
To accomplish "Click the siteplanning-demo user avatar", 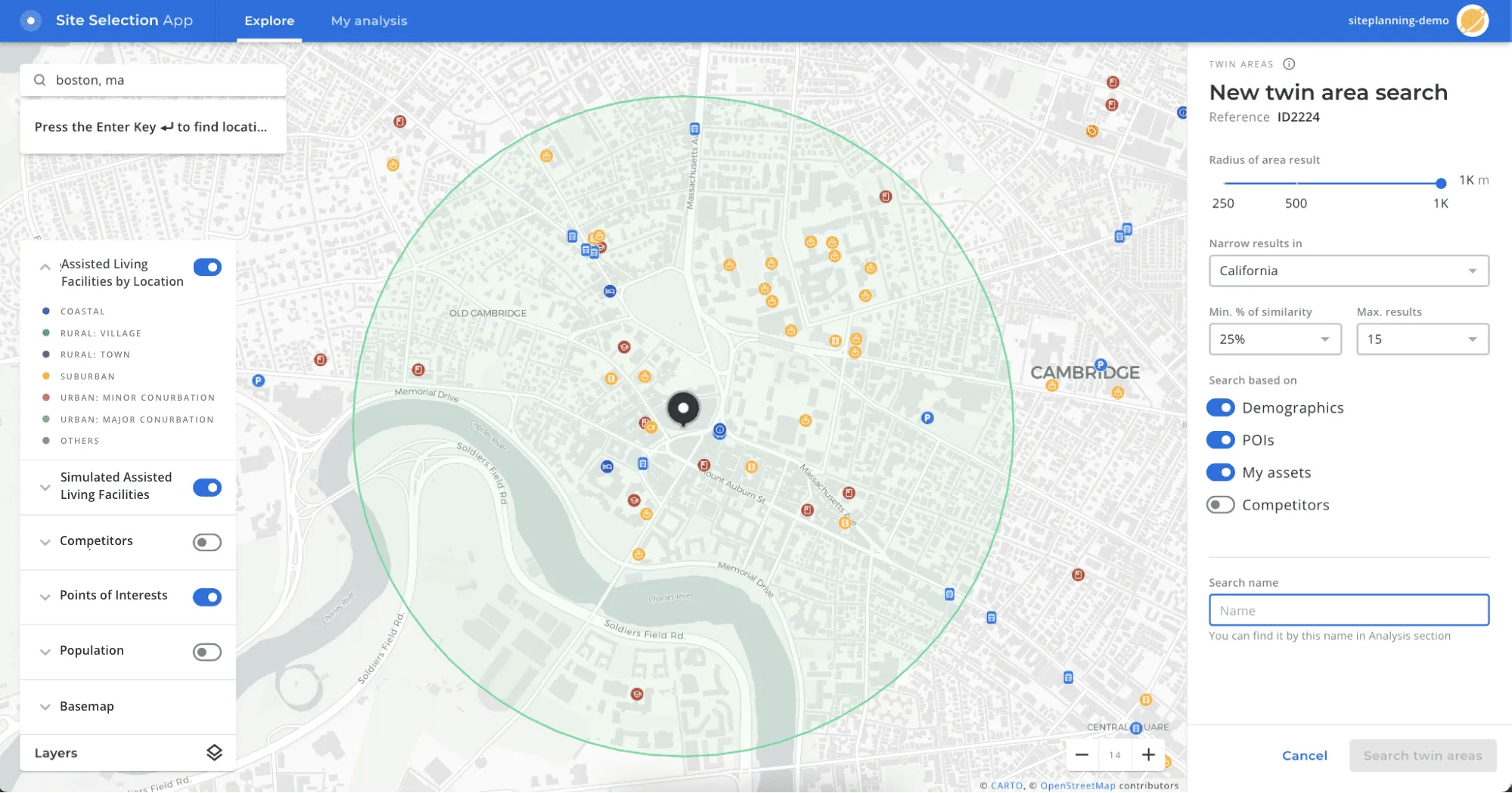I will [x=1472, y=20].
